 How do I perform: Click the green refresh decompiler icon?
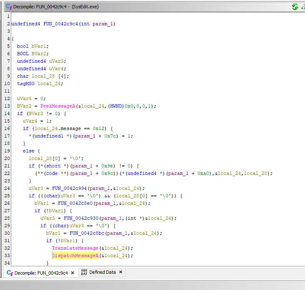[295, 6]
